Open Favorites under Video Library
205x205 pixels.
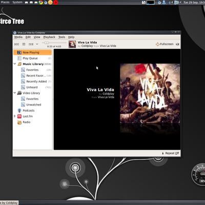pos(32,99)
